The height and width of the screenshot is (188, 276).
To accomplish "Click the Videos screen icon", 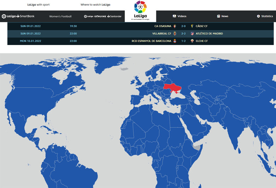I will [x=174, y=16].
